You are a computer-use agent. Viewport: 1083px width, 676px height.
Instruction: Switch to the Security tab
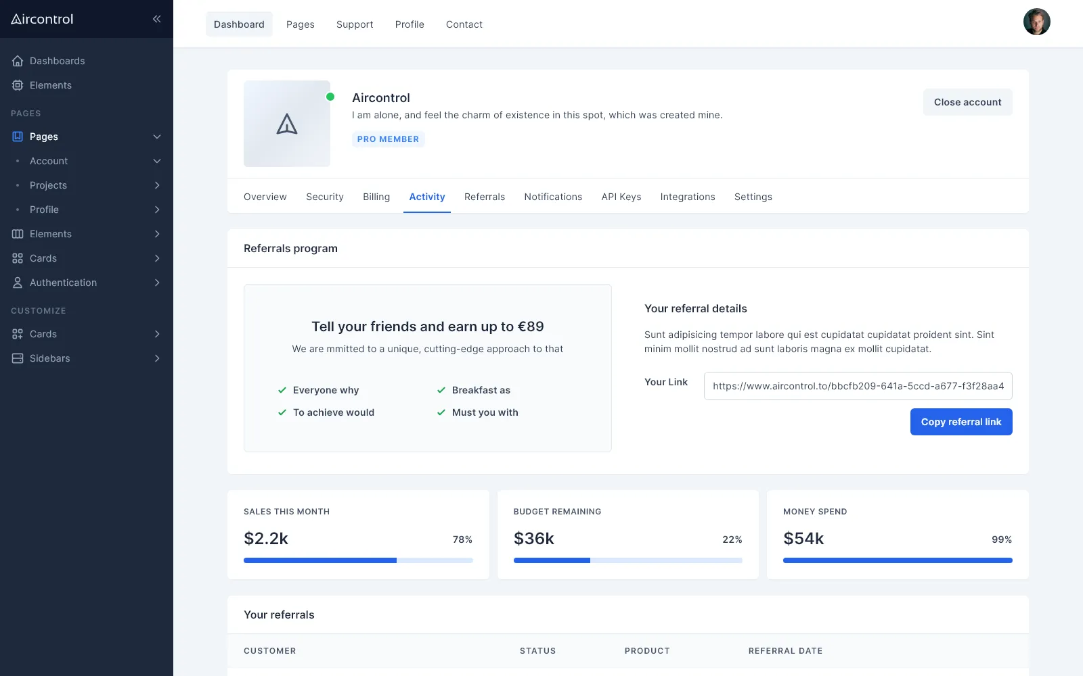pos(325,197)
